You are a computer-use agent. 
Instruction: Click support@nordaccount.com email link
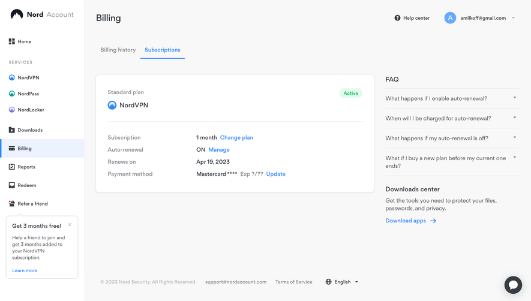(x=236, y=282)
